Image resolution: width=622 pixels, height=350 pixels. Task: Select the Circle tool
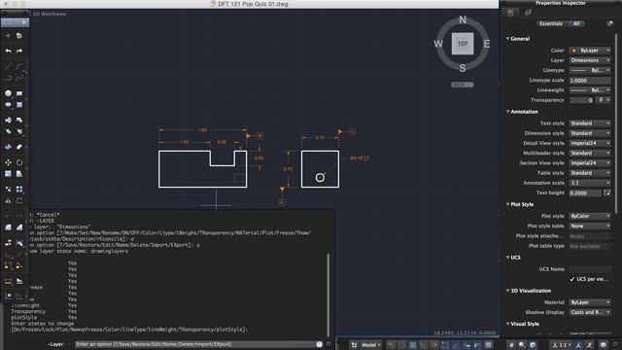pyautogui.click(x=8, y=93)
